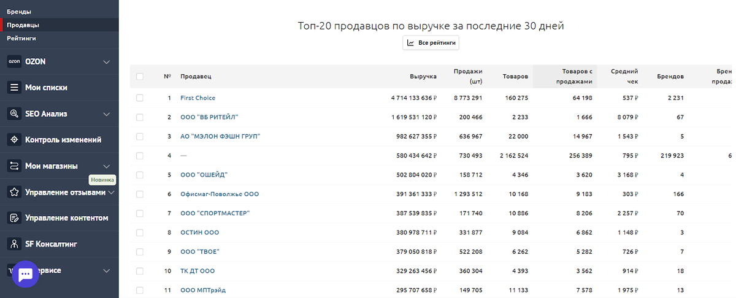Open the ООО "ОШЕЙД" seller link
The height and width of the screenshot is (298, 736).
(x=204, y=175)
